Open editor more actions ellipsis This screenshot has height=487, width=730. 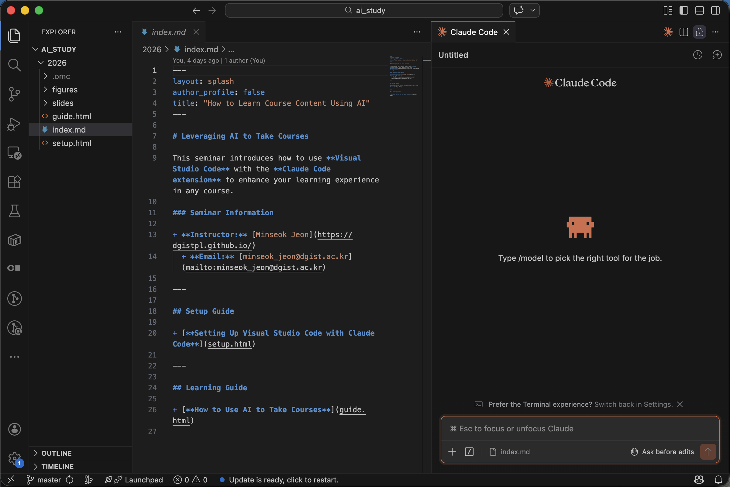pyautogui.click(x=417, y=32)
